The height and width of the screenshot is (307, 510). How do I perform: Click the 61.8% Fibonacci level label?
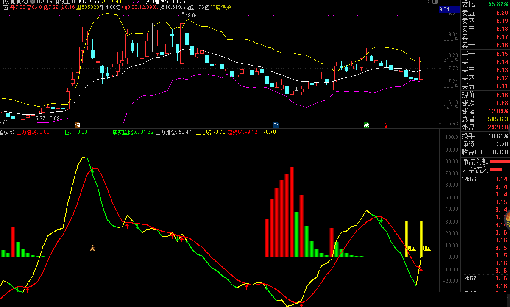coord(451,60)
